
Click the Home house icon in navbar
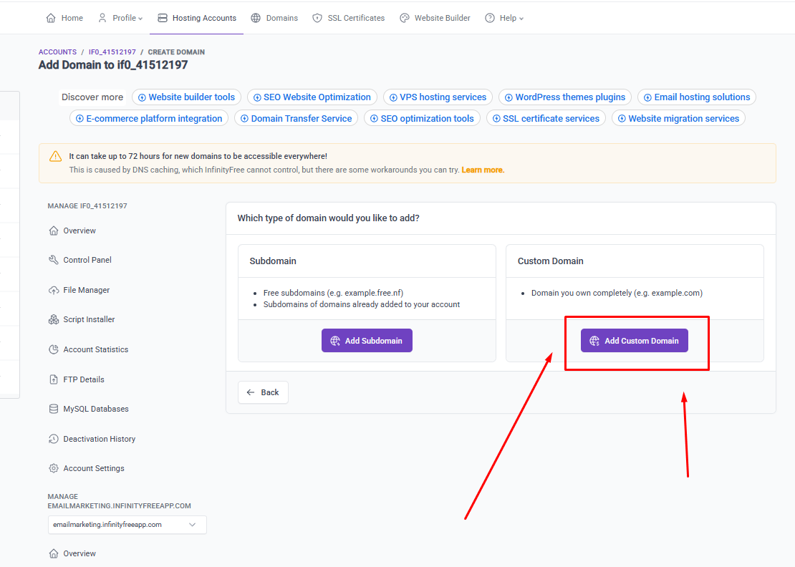coord(51,18)
